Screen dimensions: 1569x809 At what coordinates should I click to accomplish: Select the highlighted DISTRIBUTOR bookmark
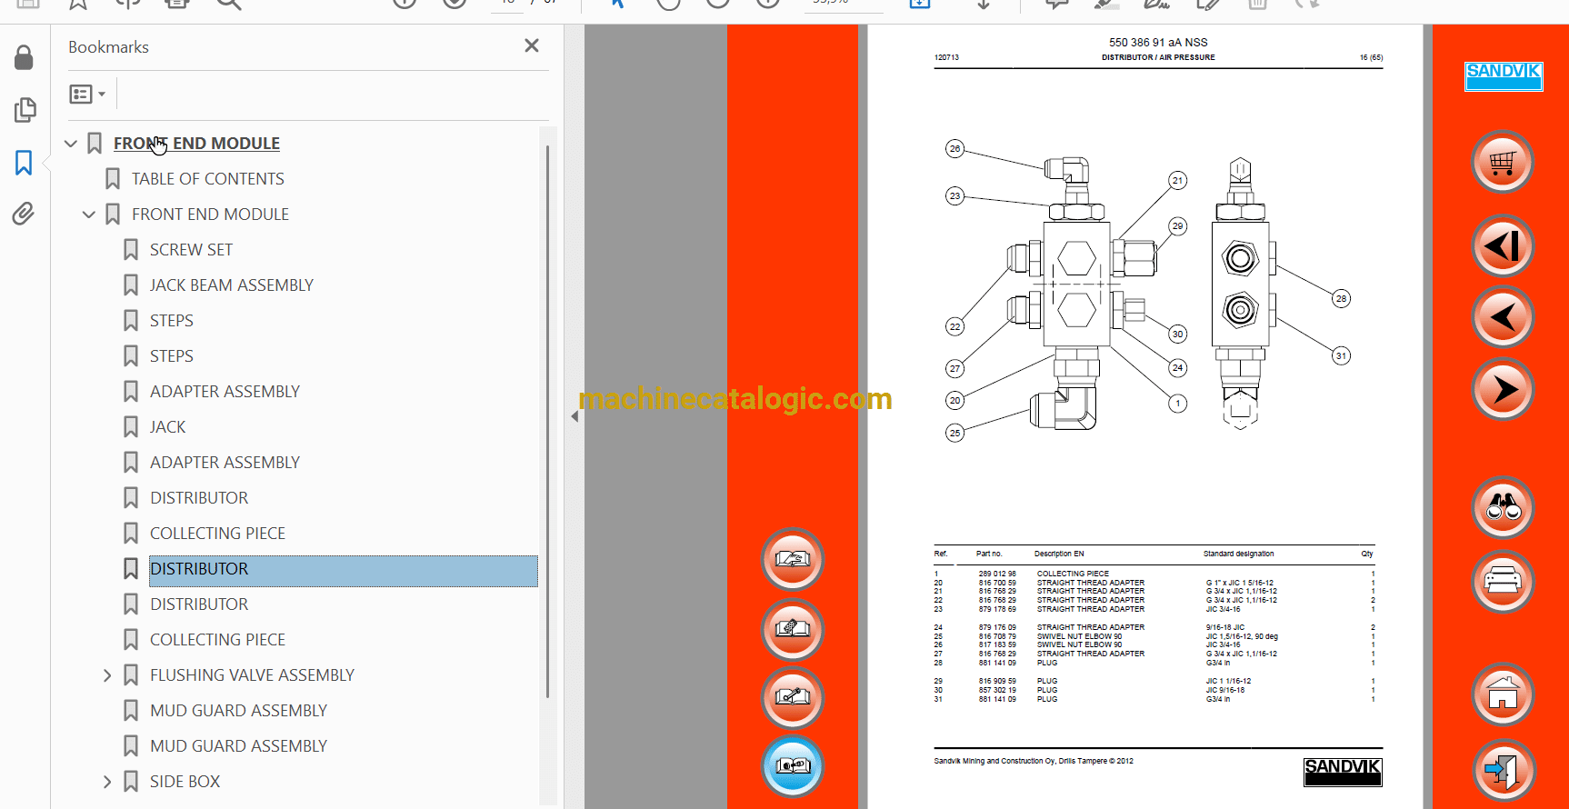(x=344, y=570)
